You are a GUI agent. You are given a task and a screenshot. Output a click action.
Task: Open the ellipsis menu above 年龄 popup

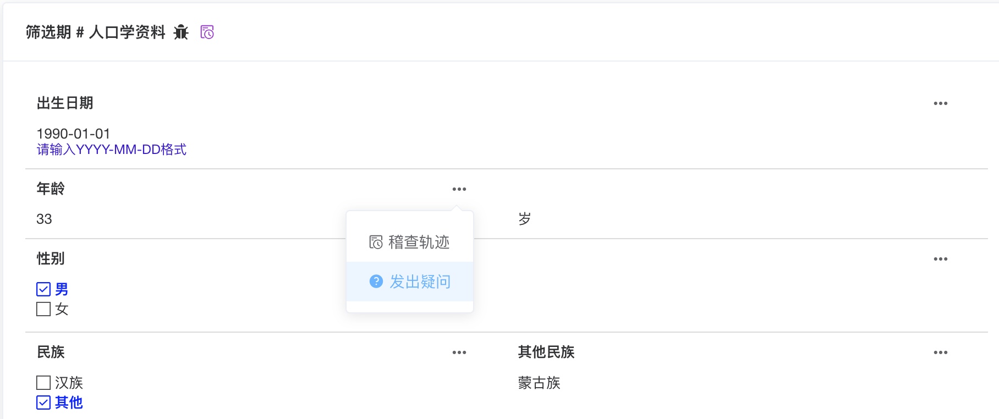460,189
